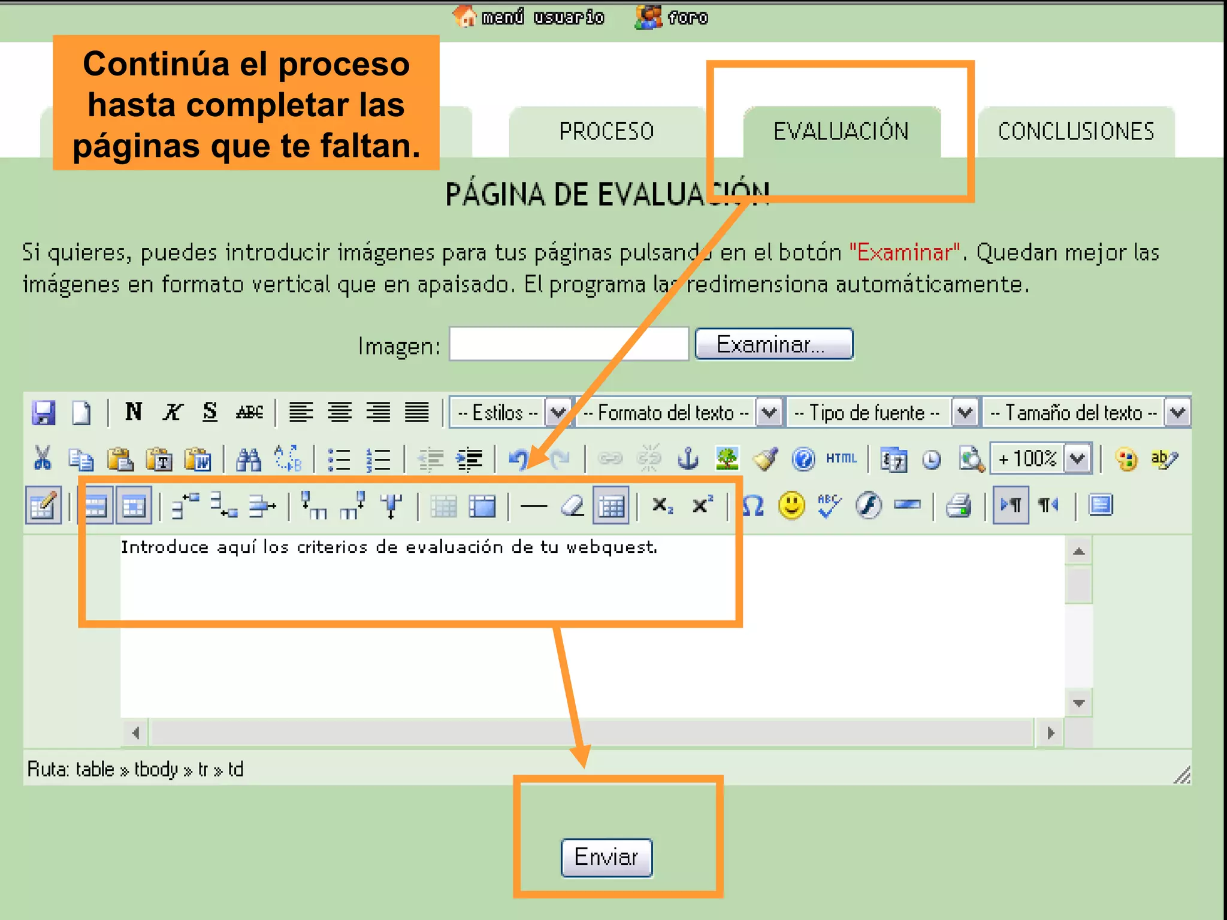Insert a horizontal rule line

(x=534, y=506)
